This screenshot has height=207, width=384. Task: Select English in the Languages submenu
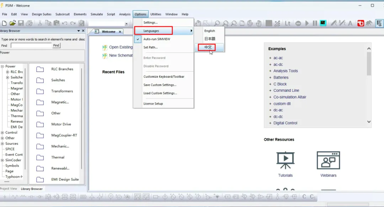click(x=209, y=31)
